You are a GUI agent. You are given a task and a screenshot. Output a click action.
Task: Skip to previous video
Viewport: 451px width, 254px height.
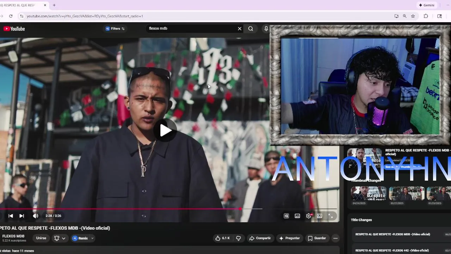tap(11, 216)
